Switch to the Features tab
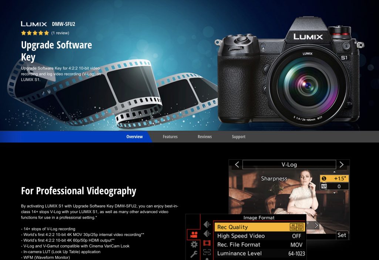This screenshot has width=379, height=260. coord(170,137)
